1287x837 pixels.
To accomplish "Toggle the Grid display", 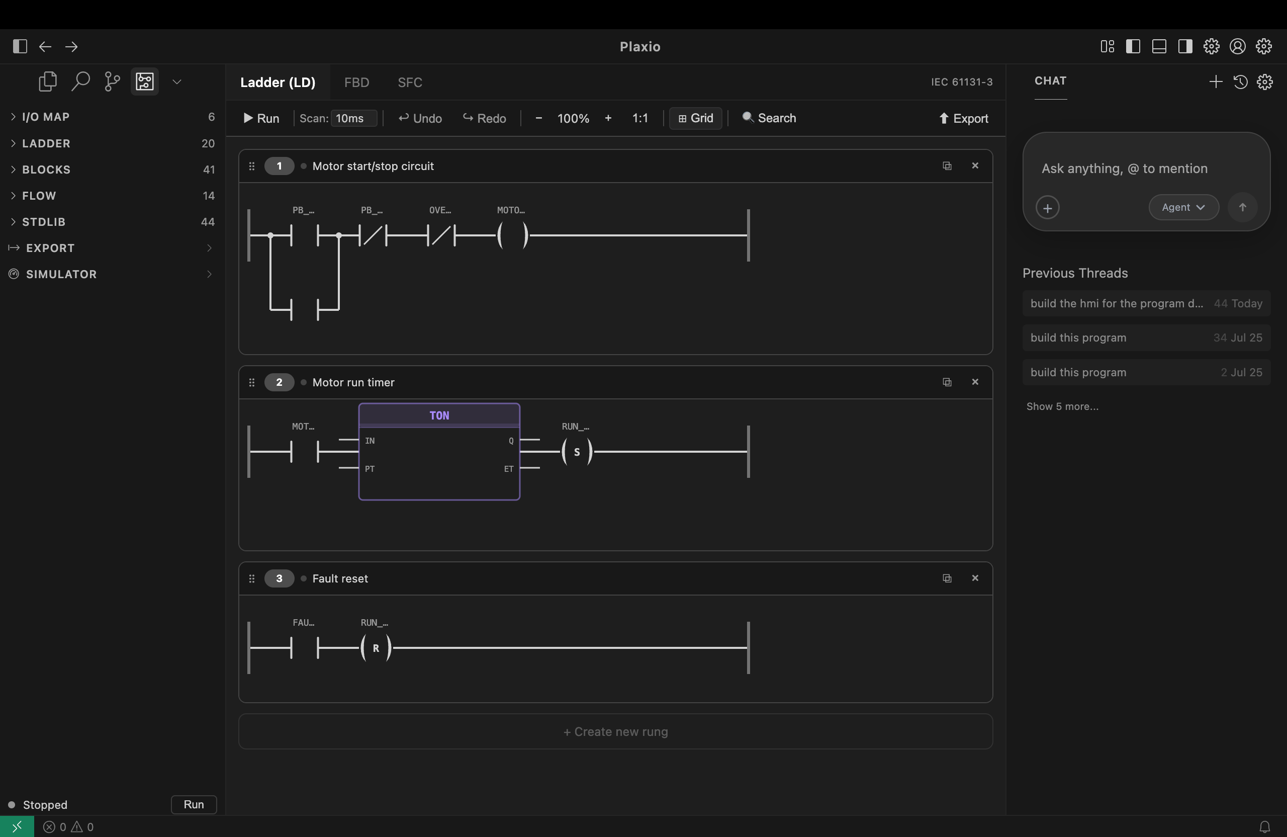I will tap(695, 118).
